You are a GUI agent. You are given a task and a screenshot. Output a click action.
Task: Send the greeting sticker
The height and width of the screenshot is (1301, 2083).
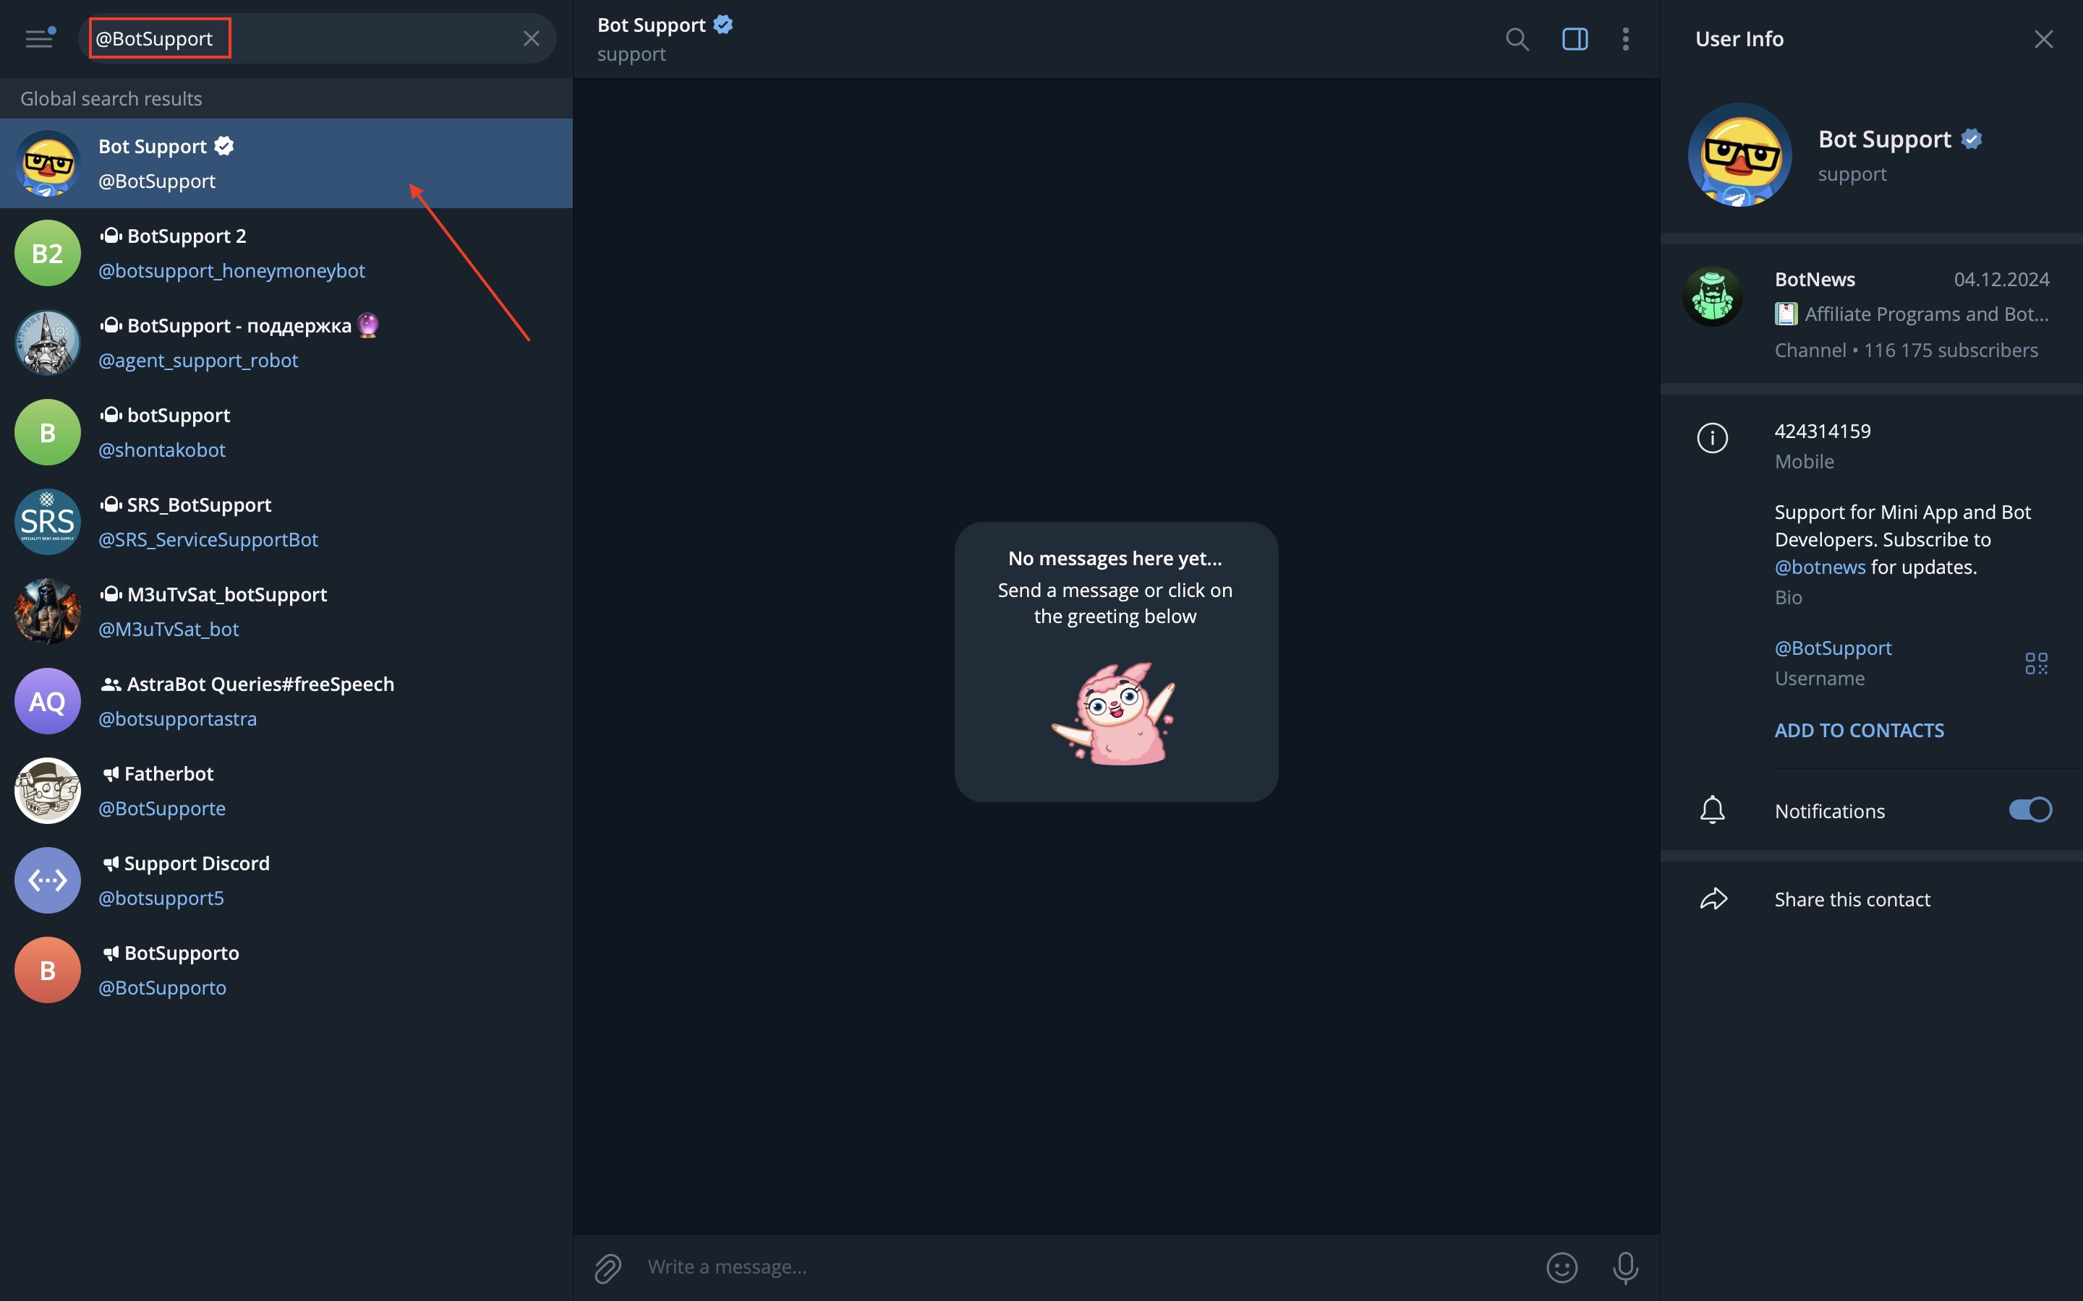(1114, 713)
